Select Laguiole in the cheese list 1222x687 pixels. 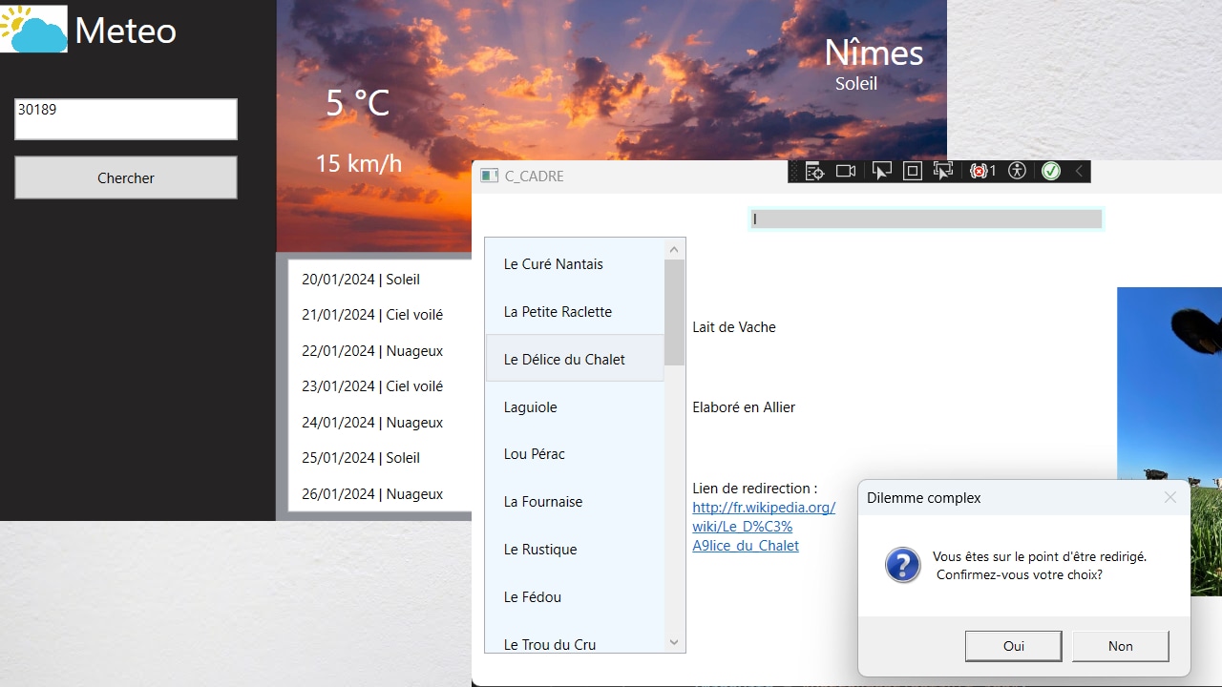[x=530, y=407]
